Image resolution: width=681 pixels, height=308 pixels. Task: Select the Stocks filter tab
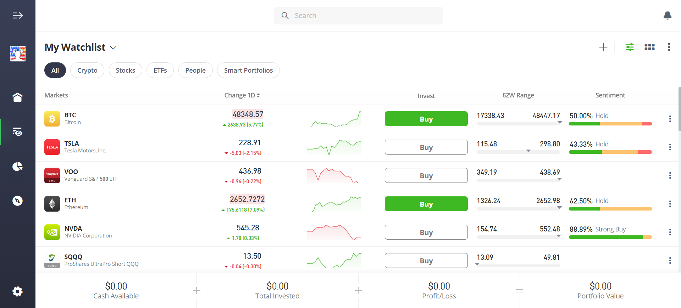point(125,70)
